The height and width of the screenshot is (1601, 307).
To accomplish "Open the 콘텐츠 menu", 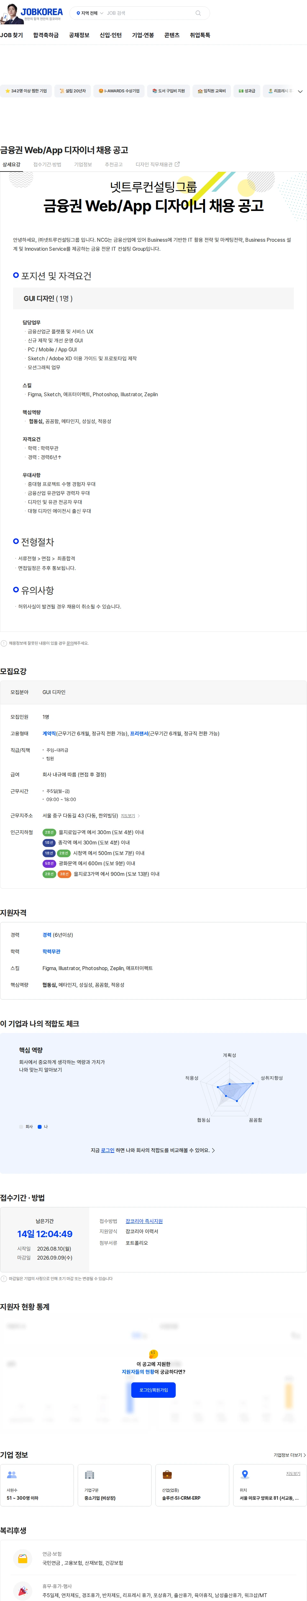I will pos(172,36).
